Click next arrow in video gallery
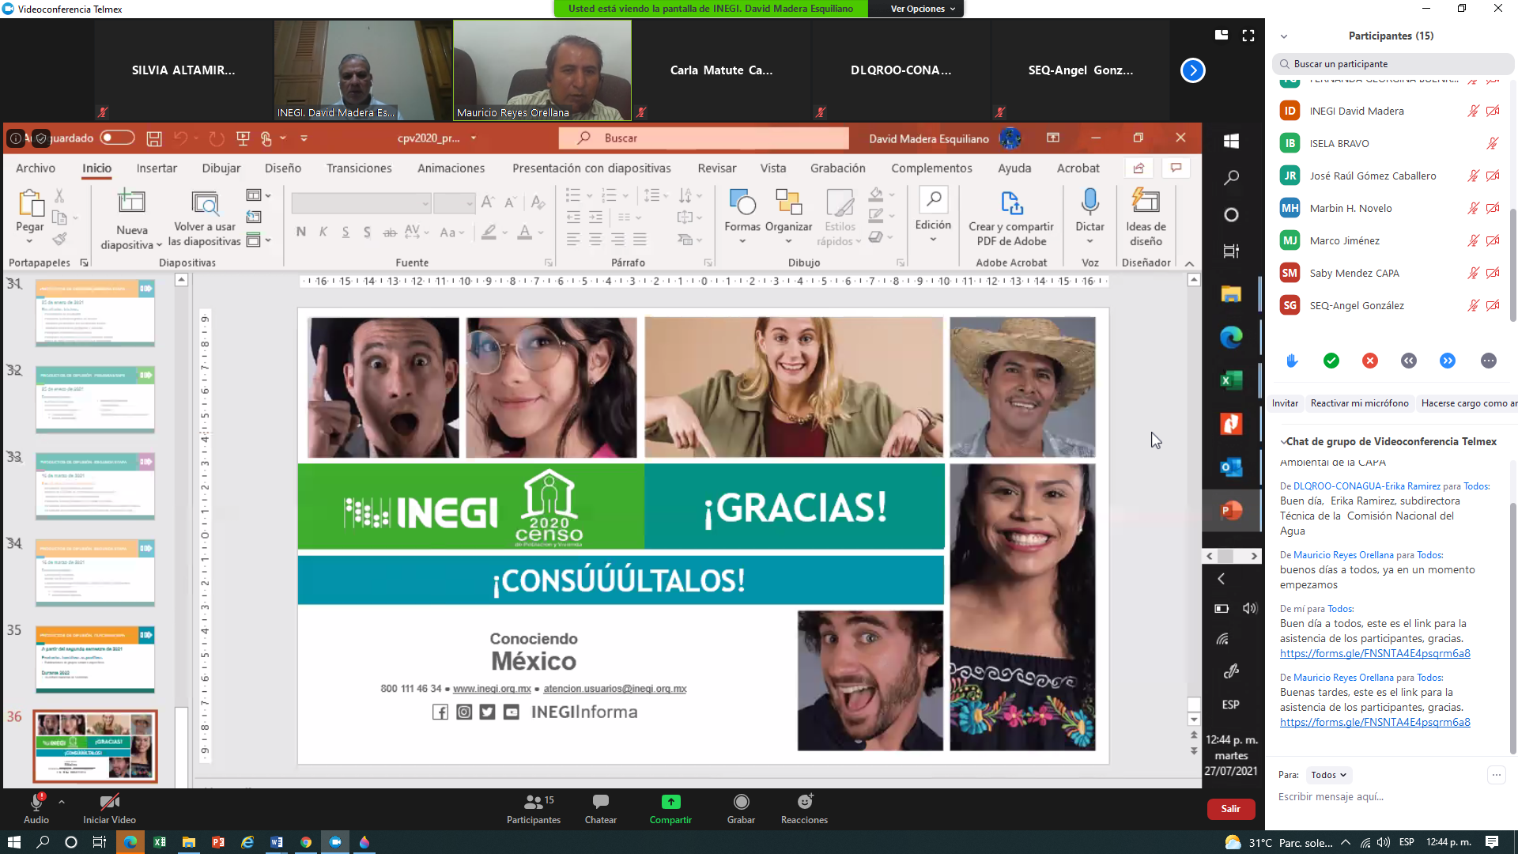 tap(1192, 70)
